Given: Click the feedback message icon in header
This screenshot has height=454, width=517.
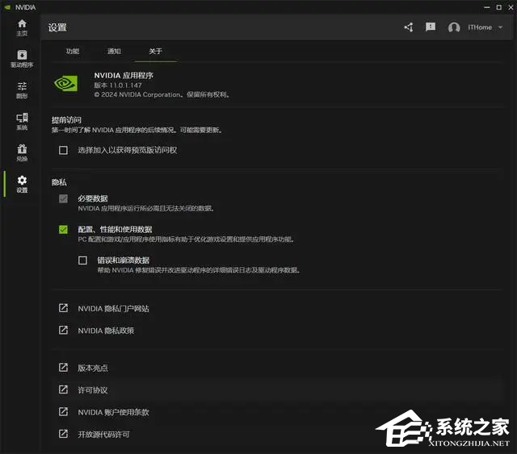Looking at the screenshot, I should (x=431, y=27).
